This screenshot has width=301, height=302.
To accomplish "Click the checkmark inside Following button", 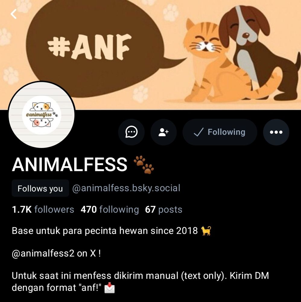I will tap(198, 132).
